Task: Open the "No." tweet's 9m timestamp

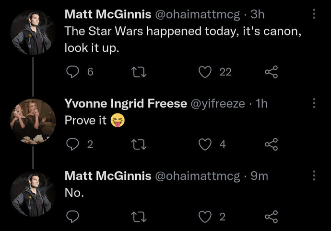Action: tap(260, 176)
